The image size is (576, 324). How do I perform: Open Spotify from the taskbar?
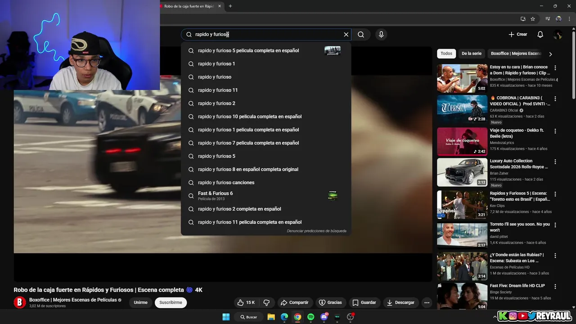click(310, 317)
